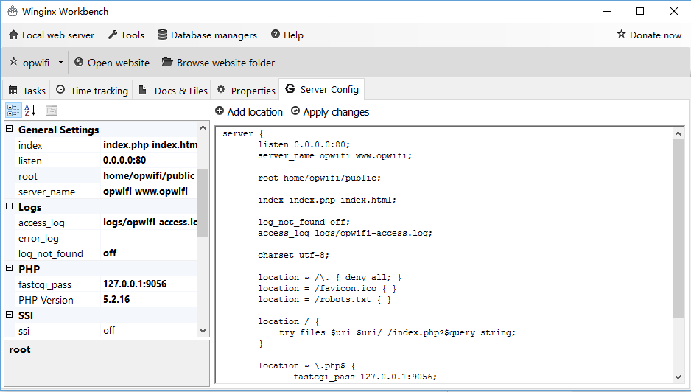Select the error_log property label

point(38,239)
